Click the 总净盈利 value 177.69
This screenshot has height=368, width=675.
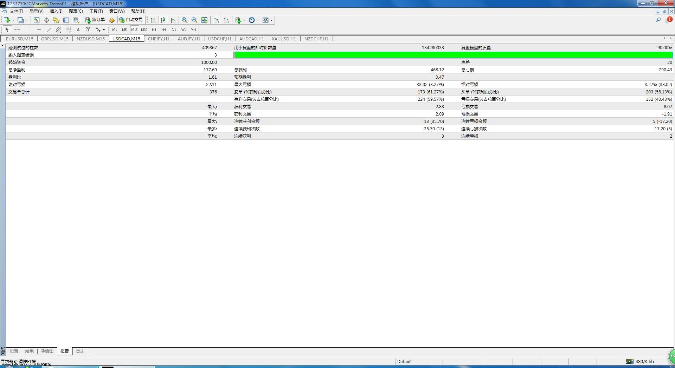coord(210,70)
